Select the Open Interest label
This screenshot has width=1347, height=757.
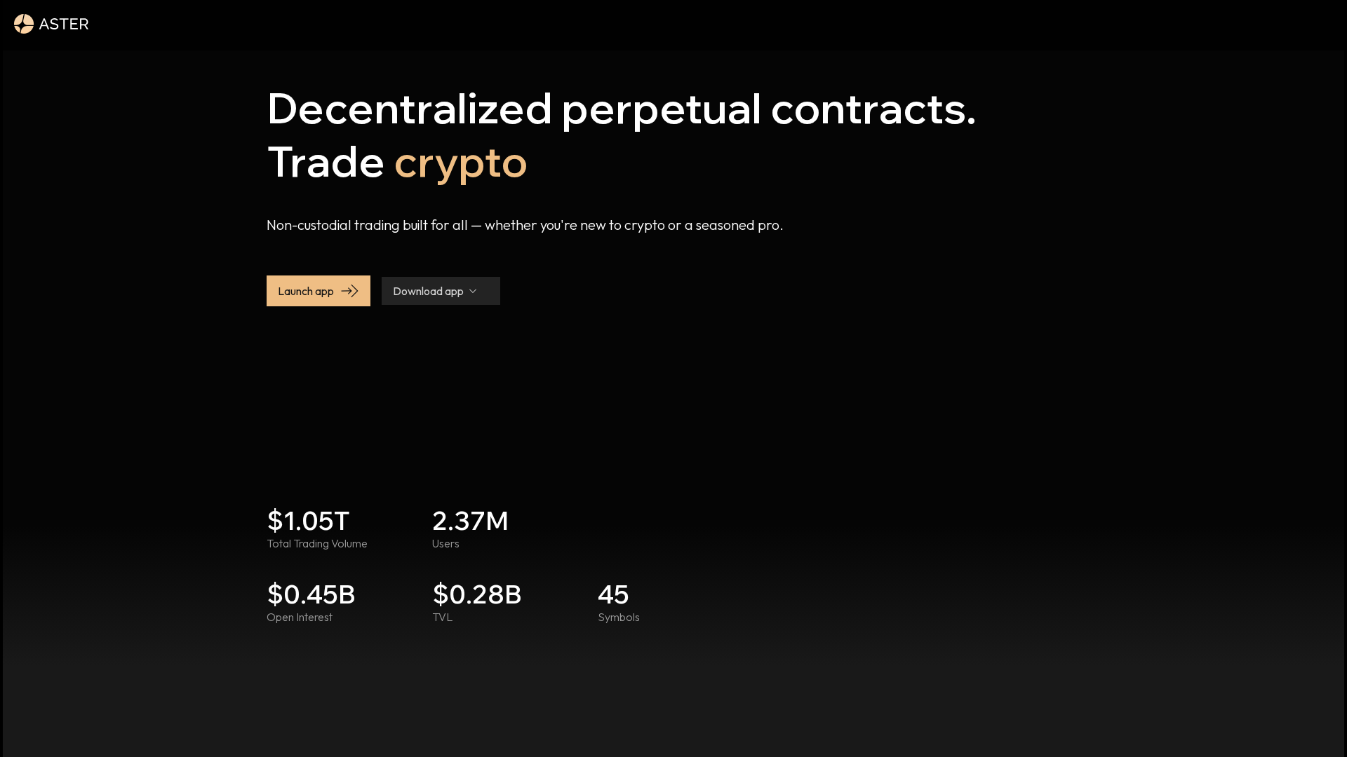(x=300, y=618)
